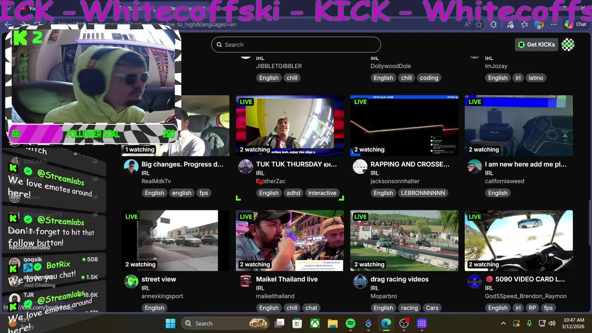Launch Xbox app from taskbar
The image size is (592, 333).
tap(315, 323)
